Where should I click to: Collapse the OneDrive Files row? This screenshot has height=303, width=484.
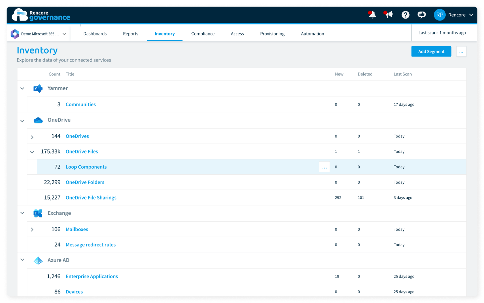click(32, 152)
